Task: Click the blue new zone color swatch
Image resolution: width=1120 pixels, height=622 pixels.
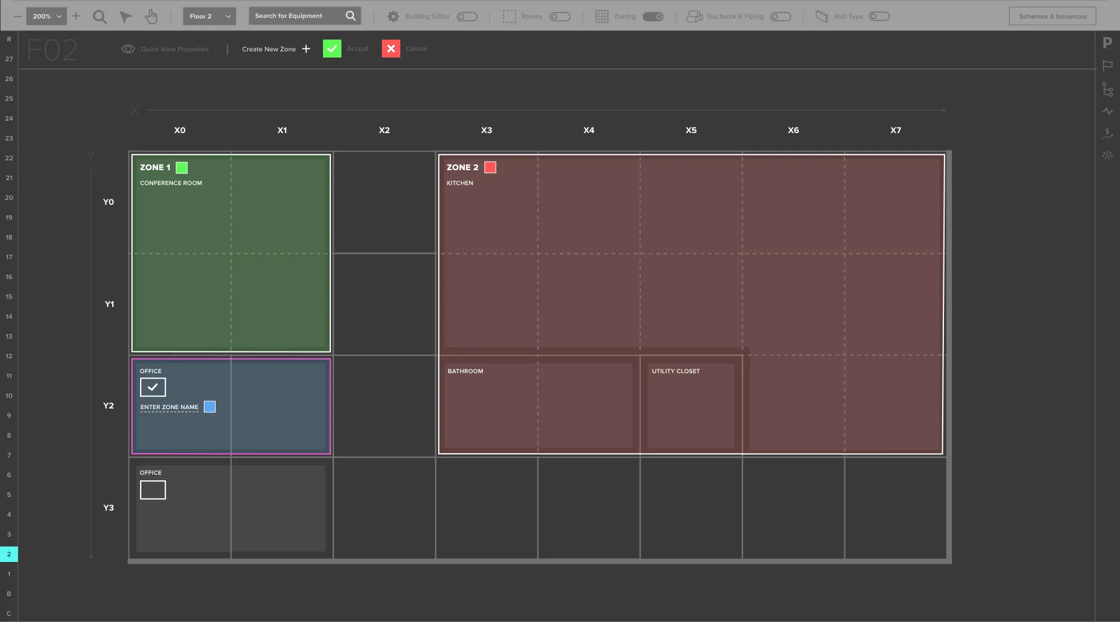Action: point(210,407)
